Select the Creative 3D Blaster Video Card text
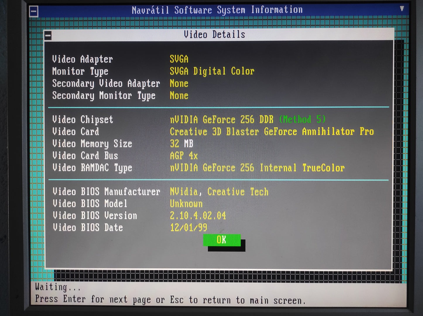 (x=272, y=132)
